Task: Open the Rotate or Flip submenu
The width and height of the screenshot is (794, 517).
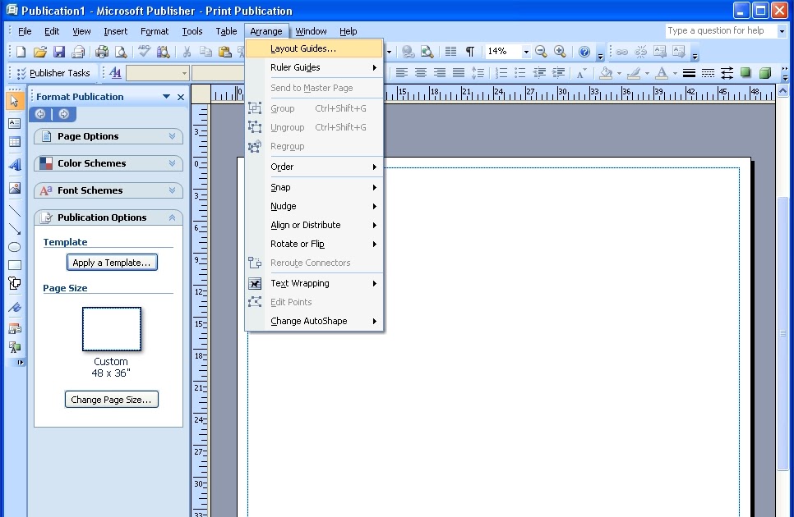Action: click(314, 244)
